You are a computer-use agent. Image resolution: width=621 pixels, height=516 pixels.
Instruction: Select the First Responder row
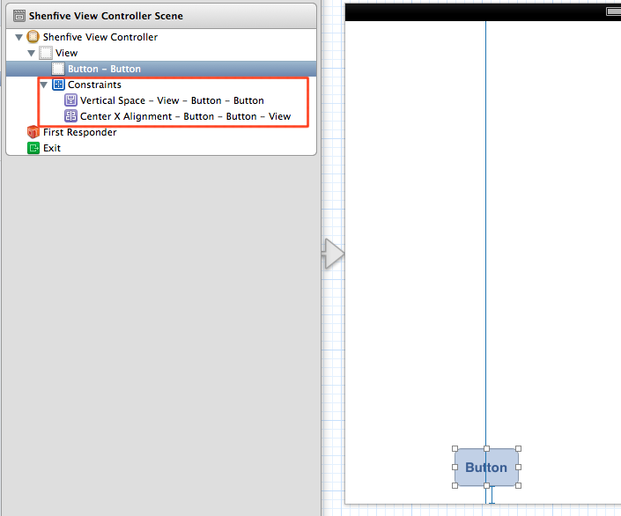pos(161,132)
